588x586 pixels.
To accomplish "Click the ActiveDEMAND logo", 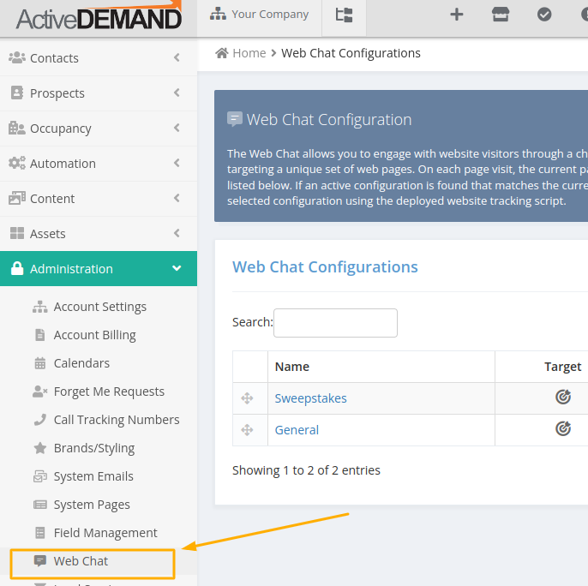I will tap(99, 17).
